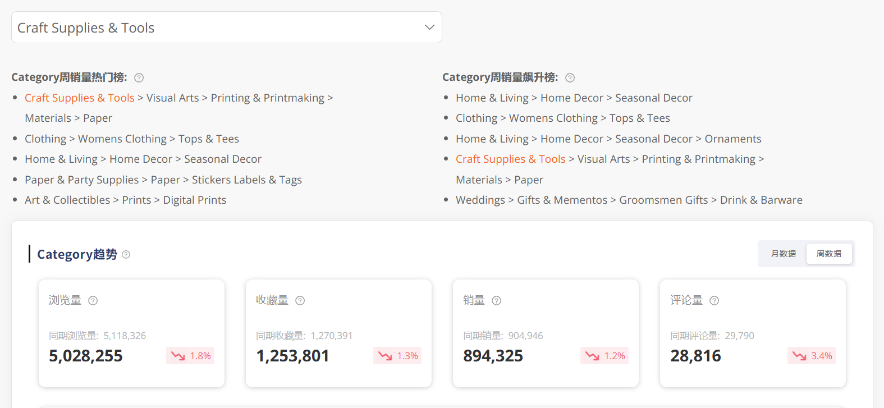Viewport: 884px width, 408px height.
Task: Select Art & Collectibles > Prints > Digital Prints
Action: [126, 200]
